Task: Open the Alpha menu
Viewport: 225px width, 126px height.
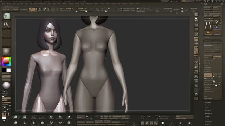Action: 4,4
